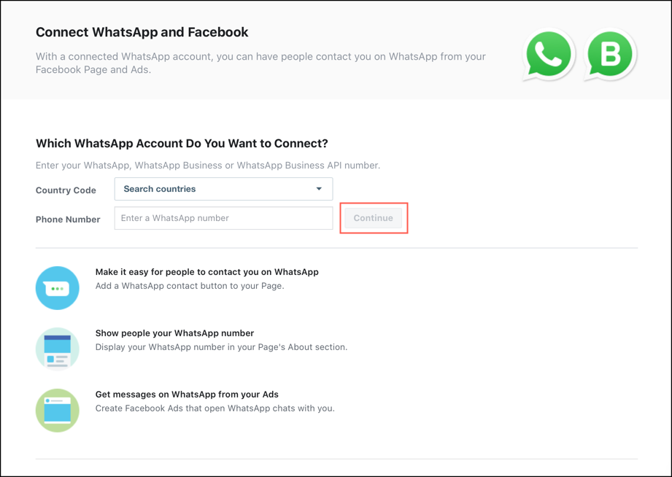Image resolution: width=672 pixels, height=477 pixels.
Task: Click the green WhatsApp phone logo
Action: (549, 55)
